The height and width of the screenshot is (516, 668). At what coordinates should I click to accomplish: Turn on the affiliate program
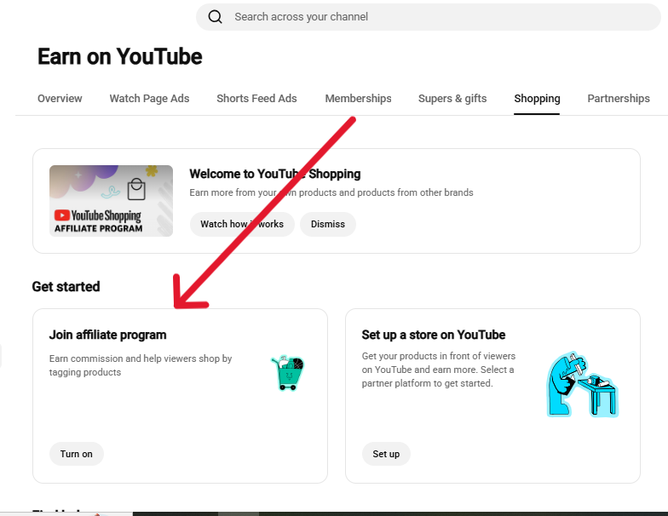point(77,454)
